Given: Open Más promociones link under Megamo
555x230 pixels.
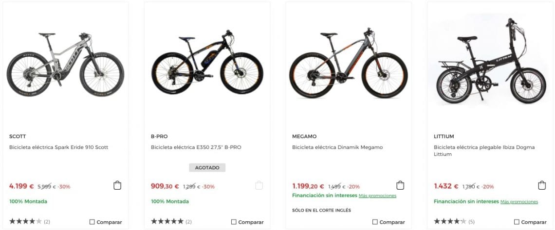Looking at the screenshot, I should click(377, 196).
